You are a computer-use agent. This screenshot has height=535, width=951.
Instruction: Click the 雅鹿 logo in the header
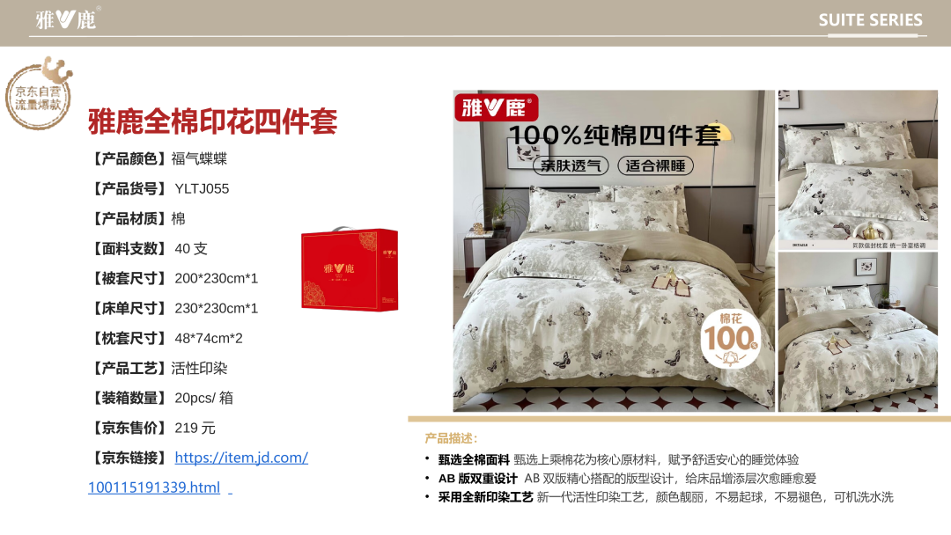[x=65, y=19]
